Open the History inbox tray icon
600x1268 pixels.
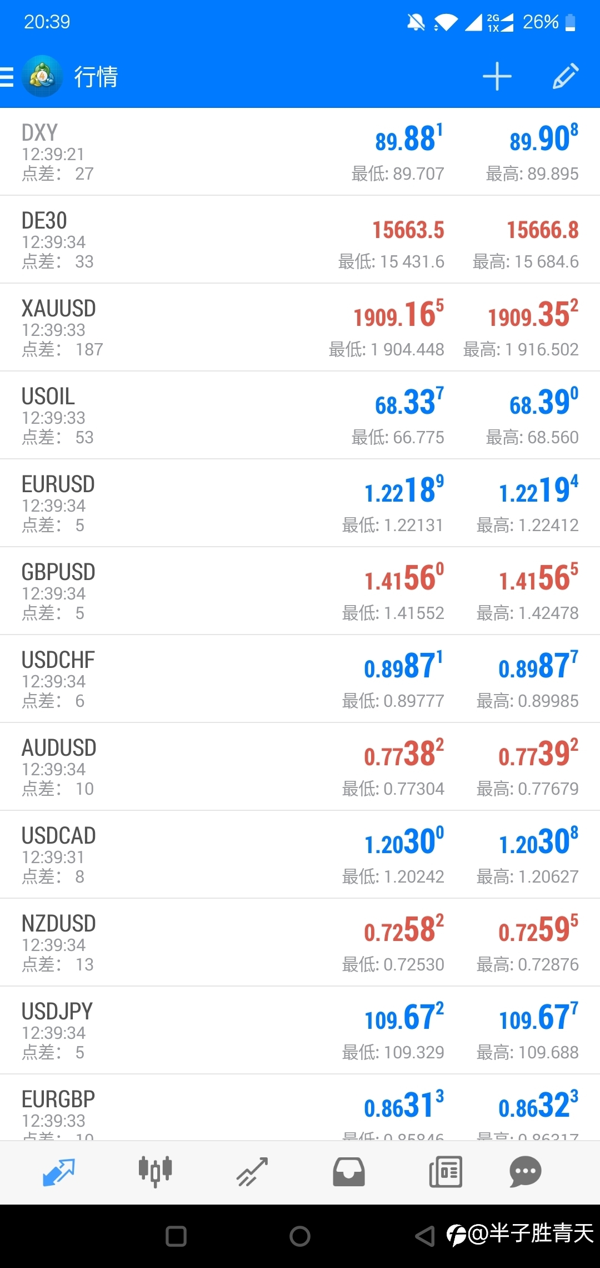(349, 1172)
